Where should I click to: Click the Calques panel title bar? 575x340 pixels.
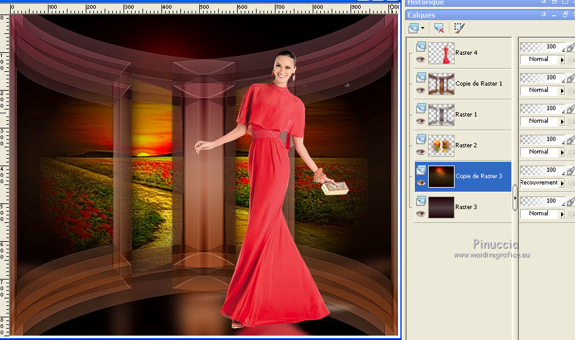490,14
